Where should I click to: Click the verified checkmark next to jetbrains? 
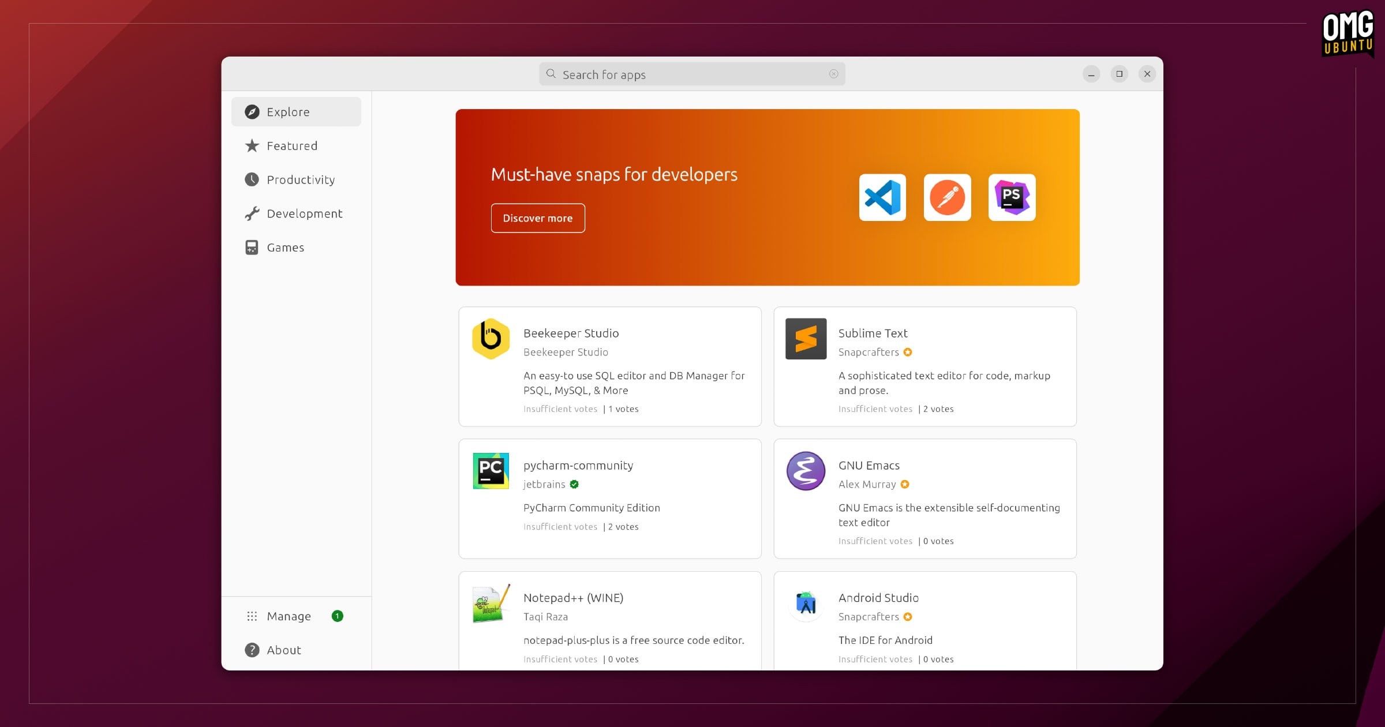[x=574, y=484]
